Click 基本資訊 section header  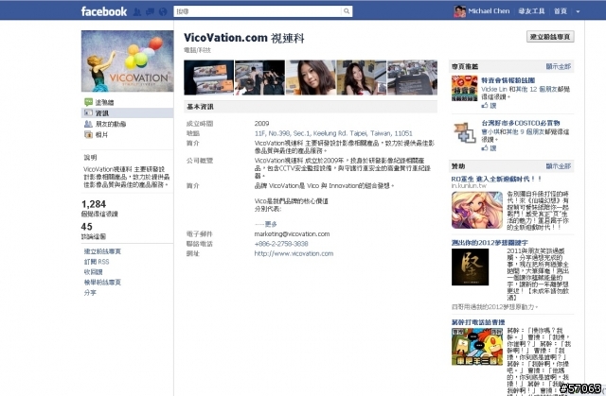tap(200, 107)
